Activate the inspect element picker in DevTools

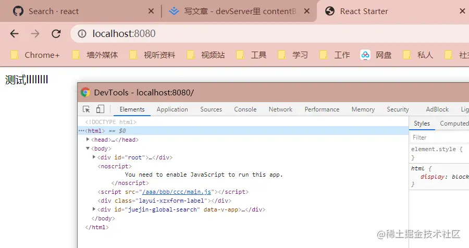[86, 109]
